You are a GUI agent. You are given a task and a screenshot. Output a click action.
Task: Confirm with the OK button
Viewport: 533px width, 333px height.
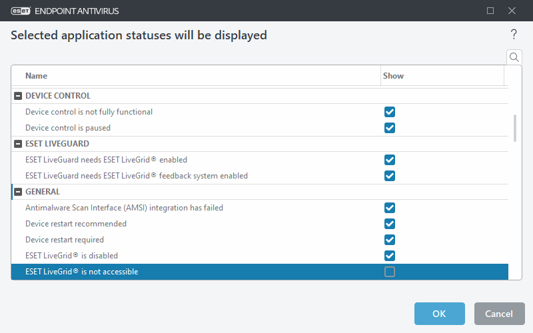coord(439,314)
